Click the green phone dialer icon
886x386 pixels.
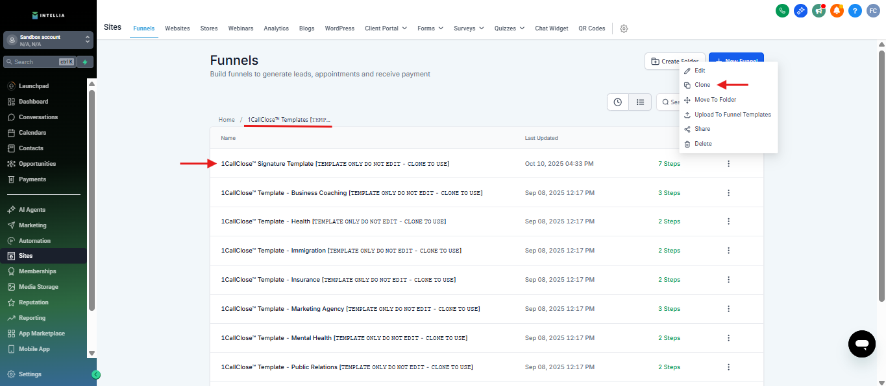(x=782, y=10)
